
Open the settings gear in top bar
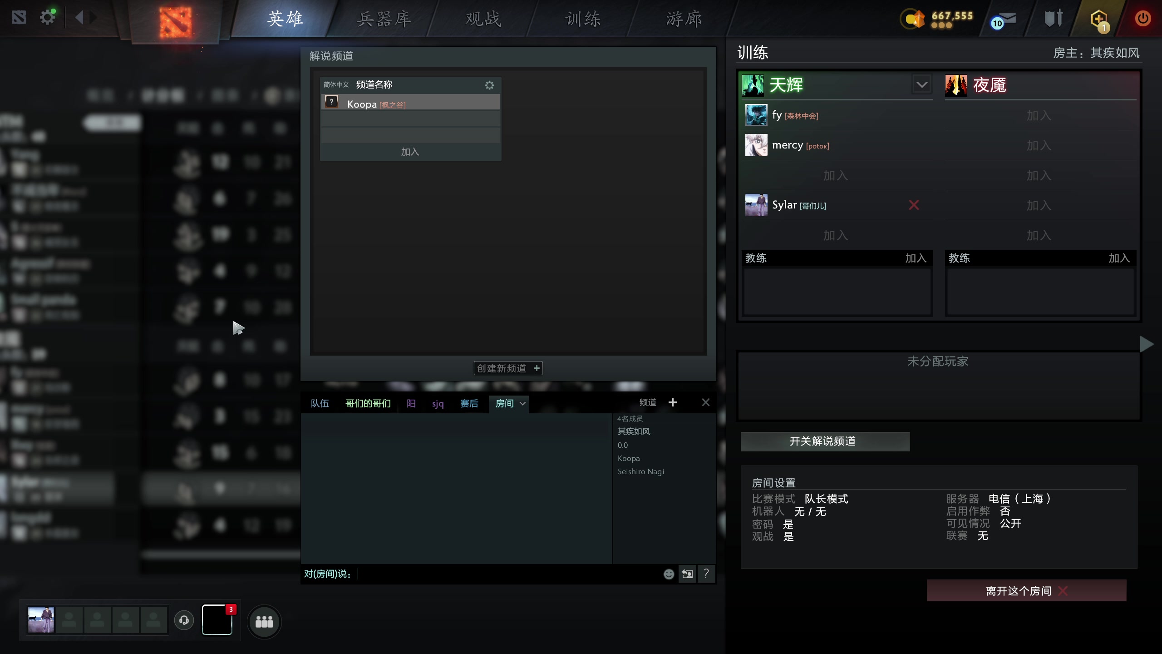tap(47, 18)
